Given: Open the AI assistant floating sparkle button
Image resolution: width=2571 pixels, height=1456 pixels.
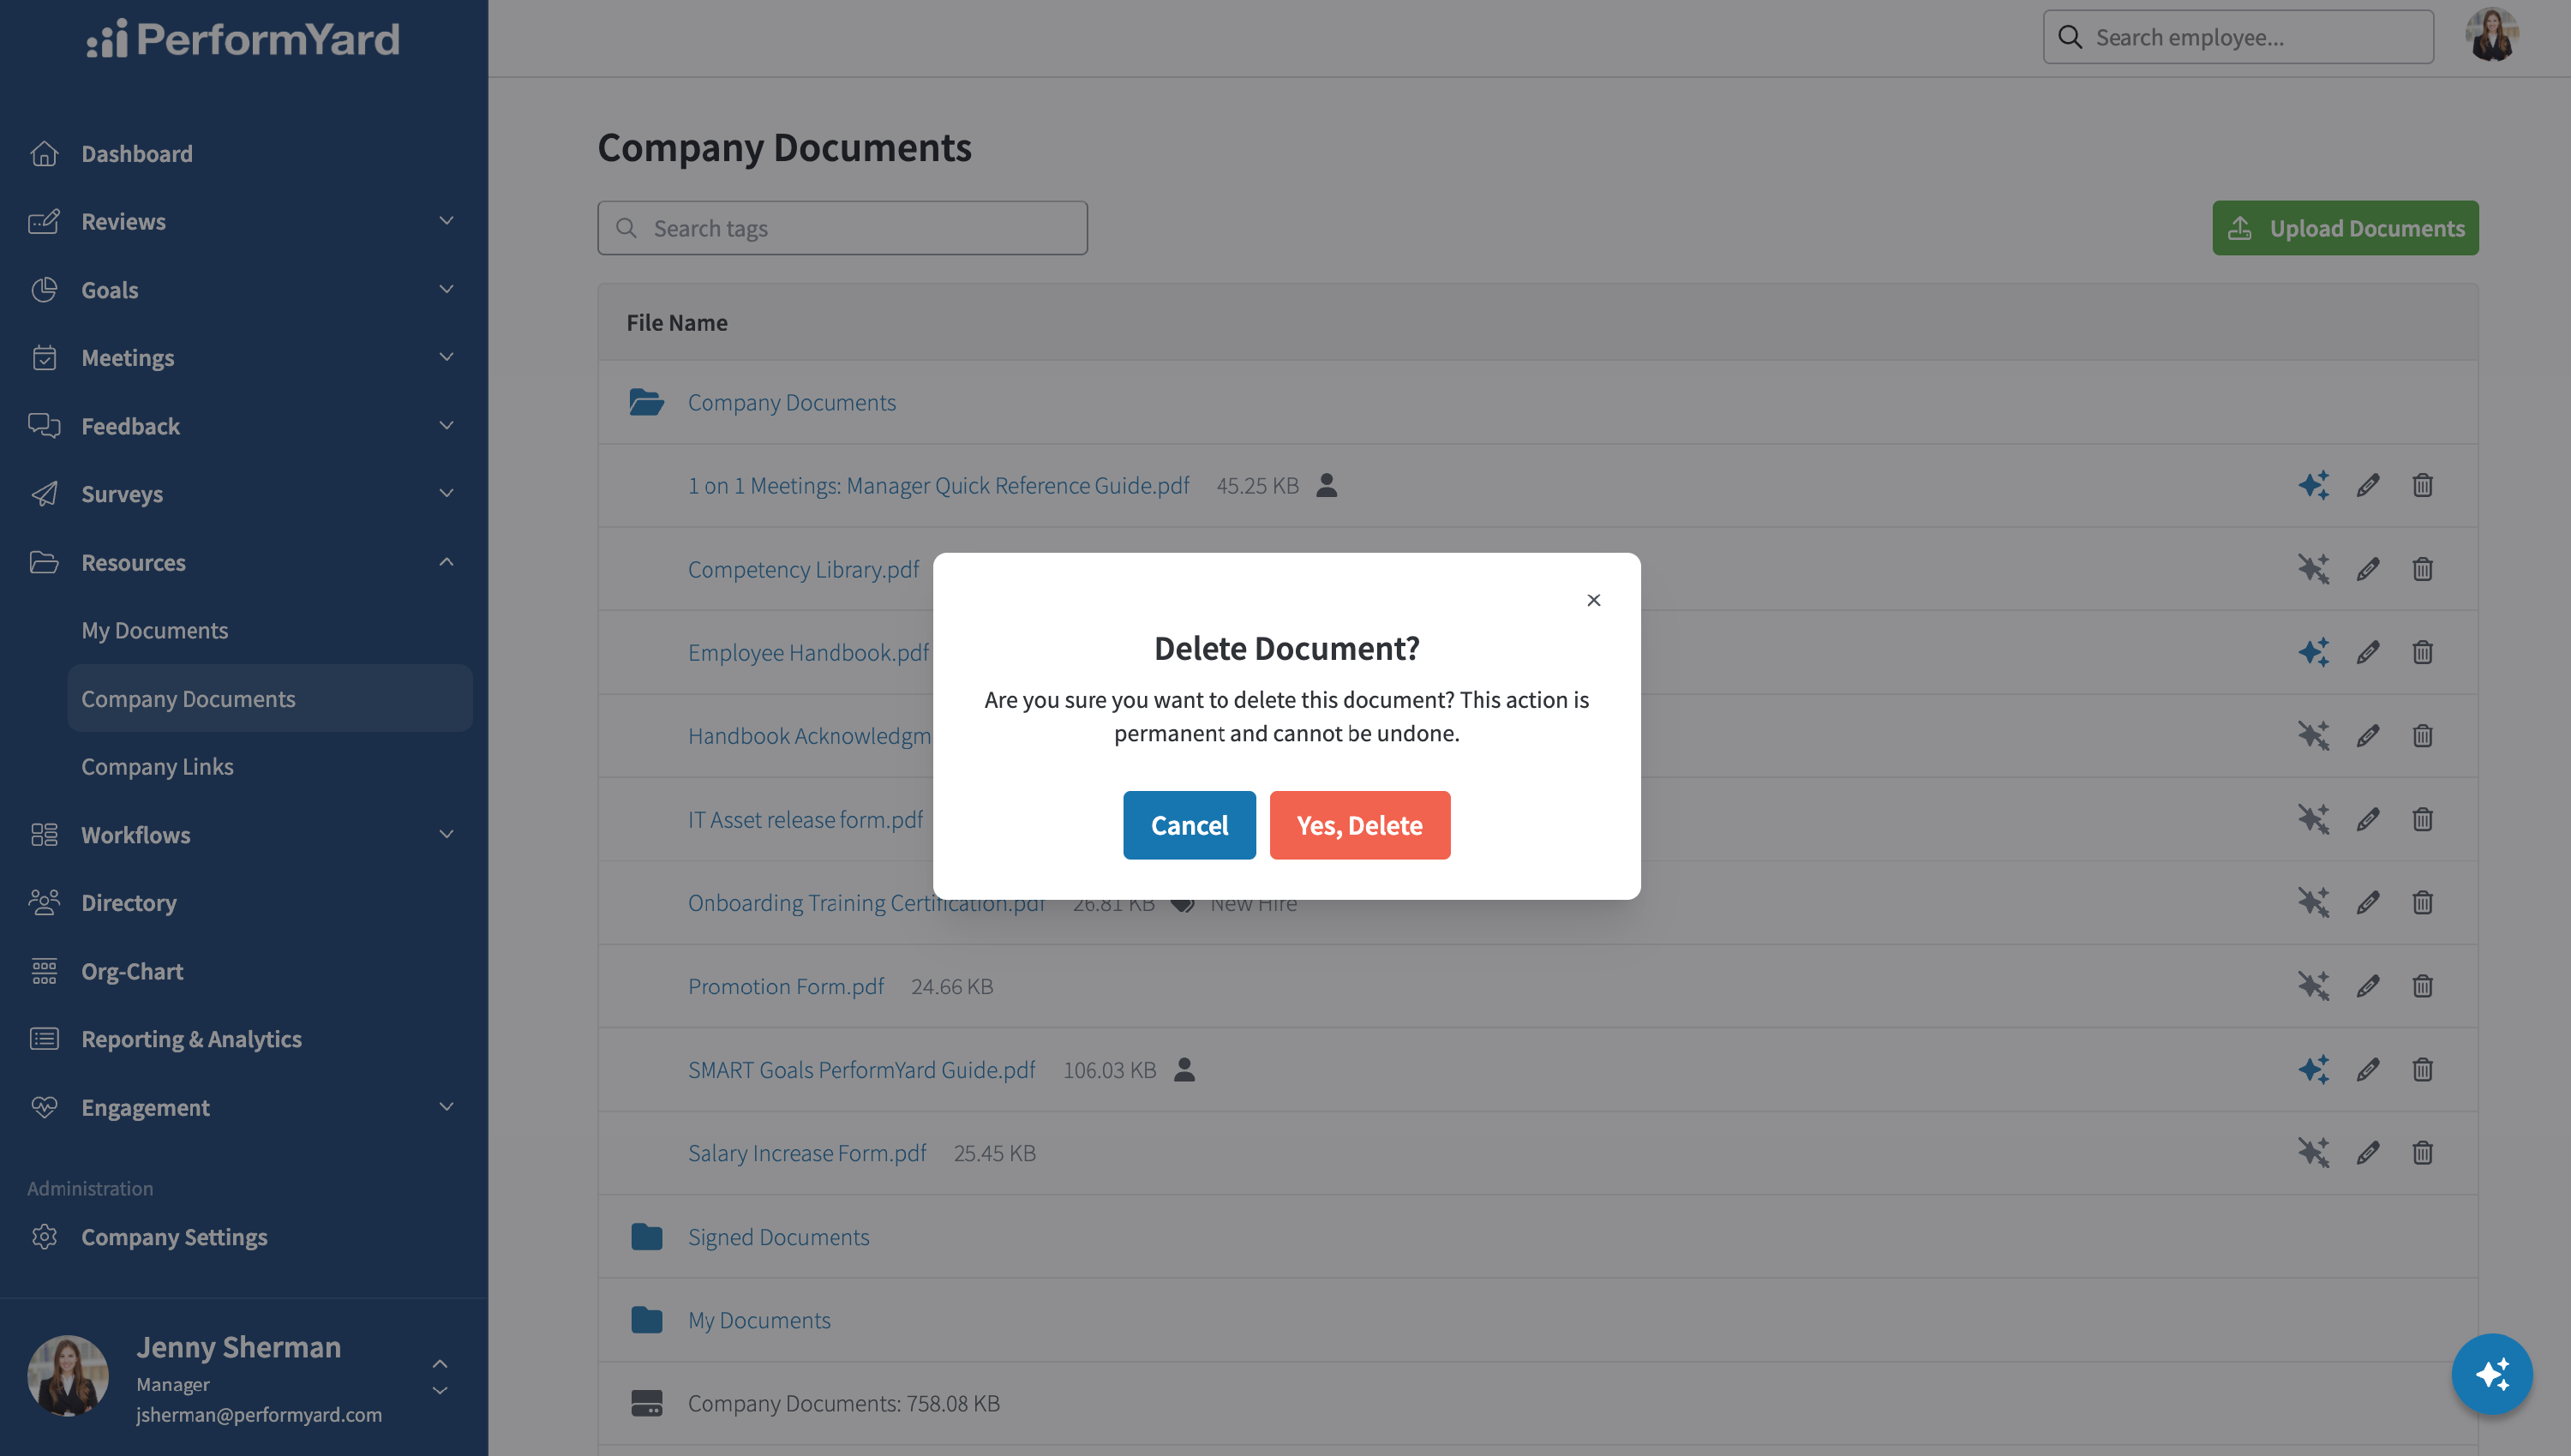Looking at the screenshot, I should tap(2491, 1373).
